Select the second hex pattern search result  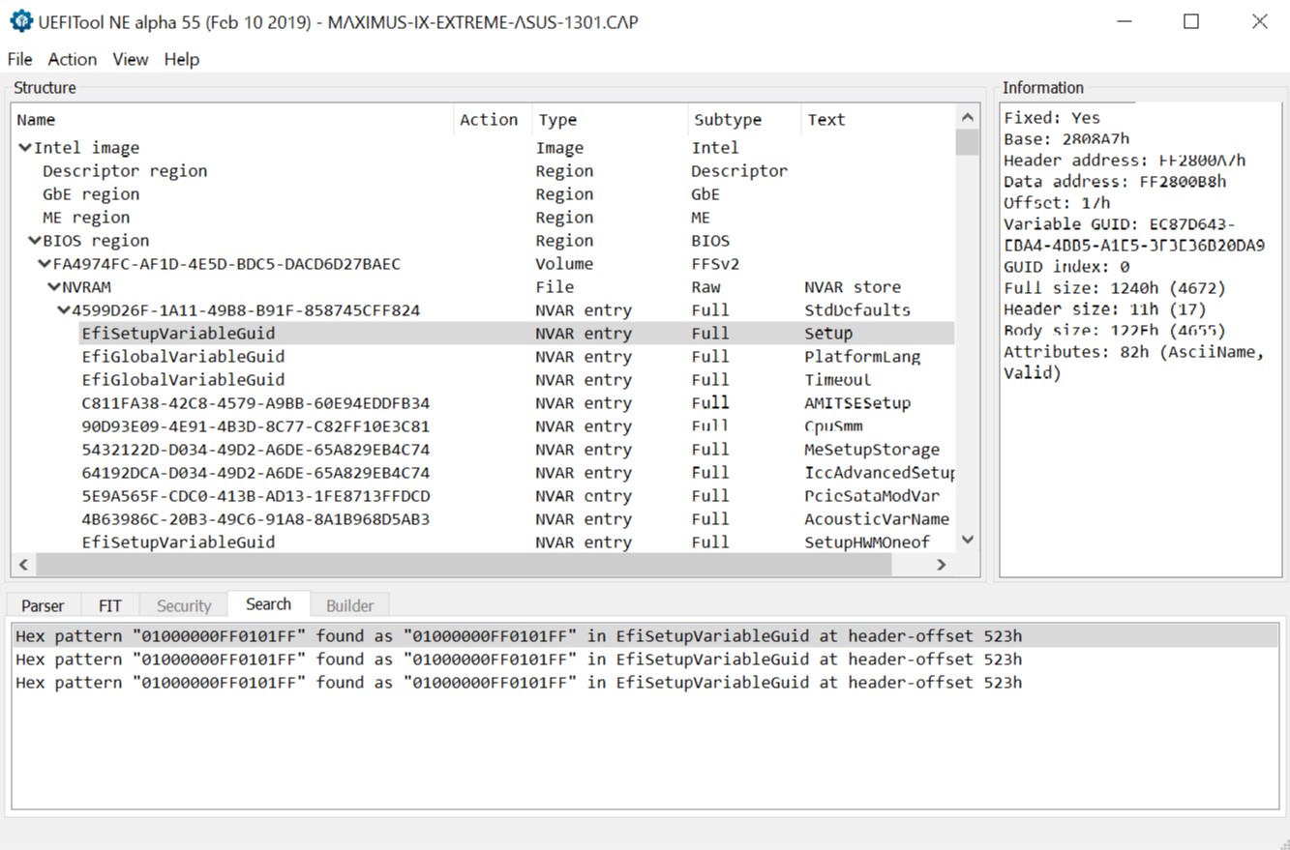coord(645,659)
